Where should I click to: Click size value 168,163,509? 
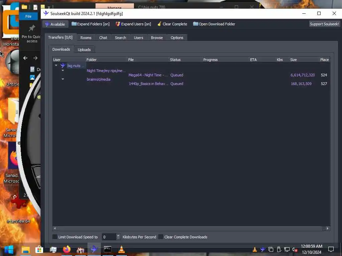301,84
